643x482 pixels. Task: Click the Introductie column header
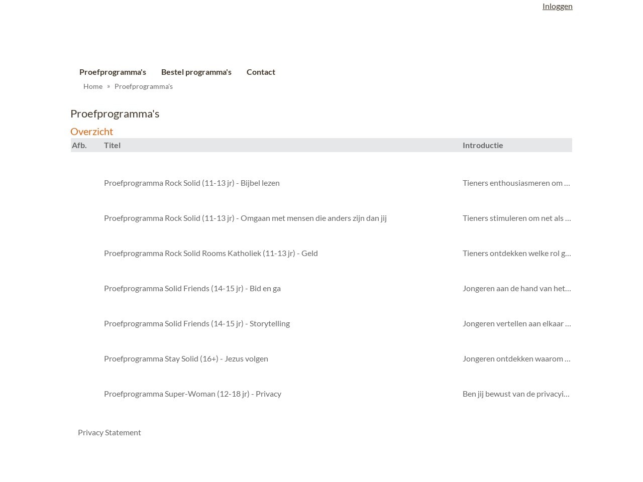(x=482, y=145)
